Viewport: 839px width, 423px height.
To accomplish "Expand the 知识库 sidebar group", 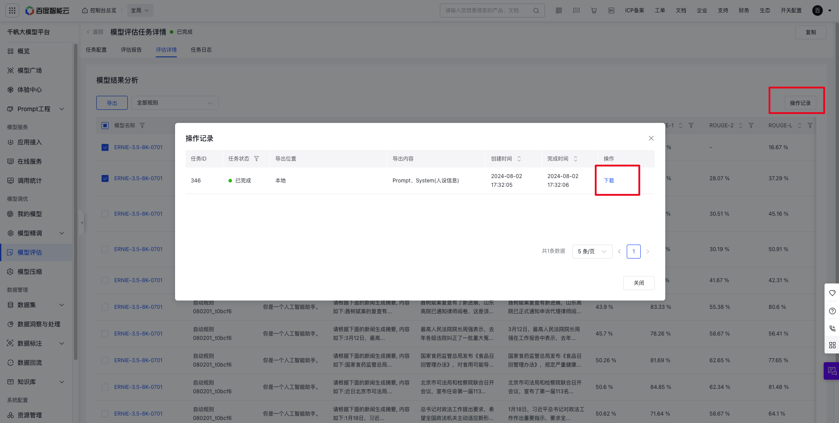I will [x=62, y=382].
